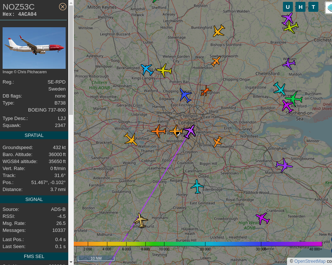
Task: Click the type code B738
Action: click(x=60, y=103)
